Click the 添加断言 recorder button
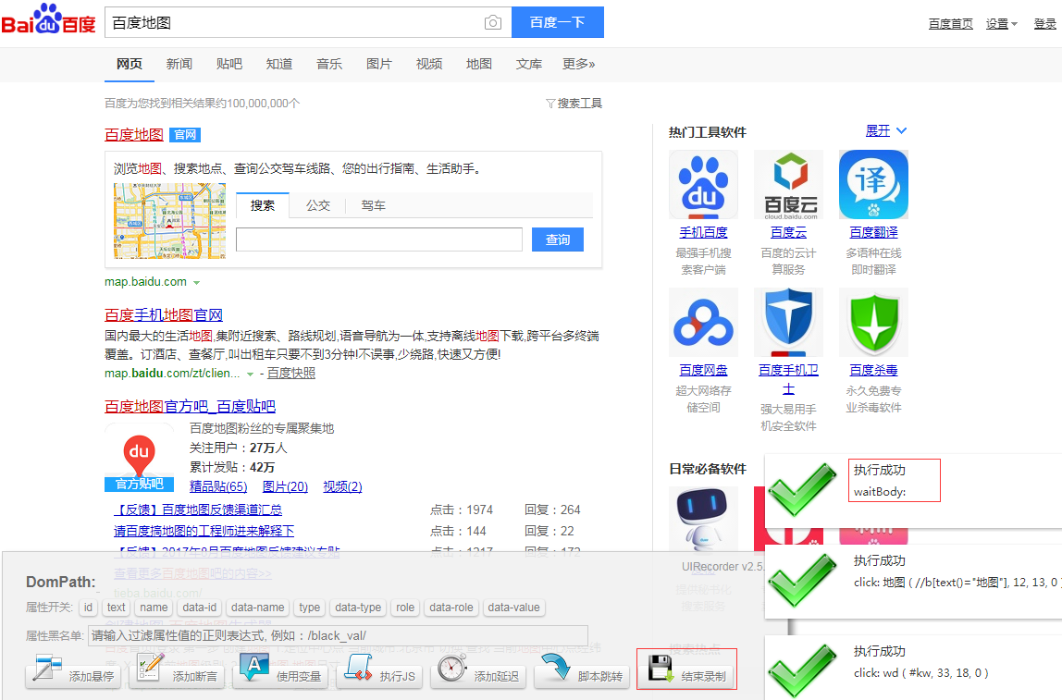Viewport: 1062px width, 700px height. [178, 671]
